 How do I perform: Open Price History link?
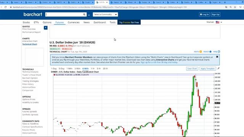[28, 84]
